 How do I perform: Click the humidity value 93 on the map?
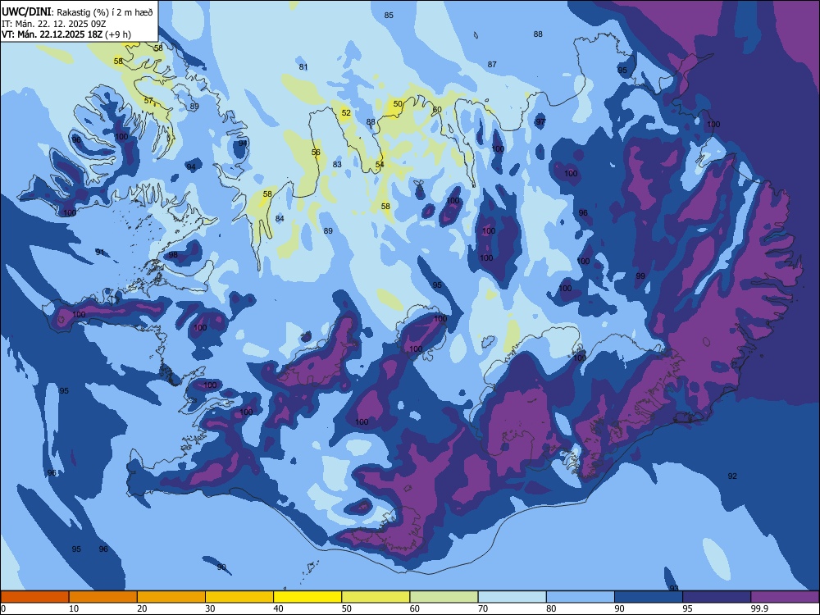pos(674,588)
